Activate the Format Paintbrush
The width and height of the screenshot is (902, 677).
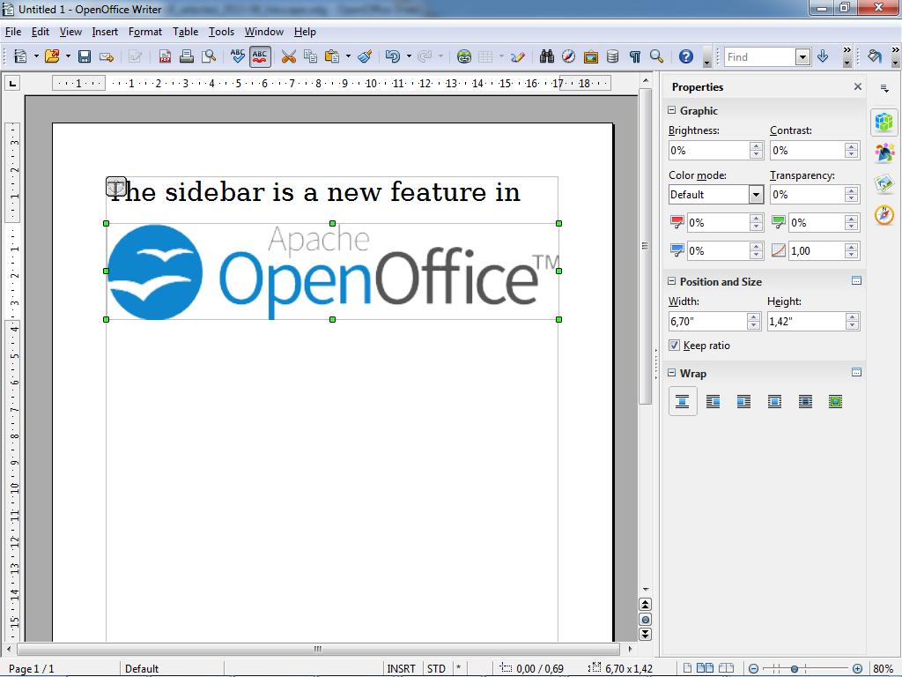366,56
